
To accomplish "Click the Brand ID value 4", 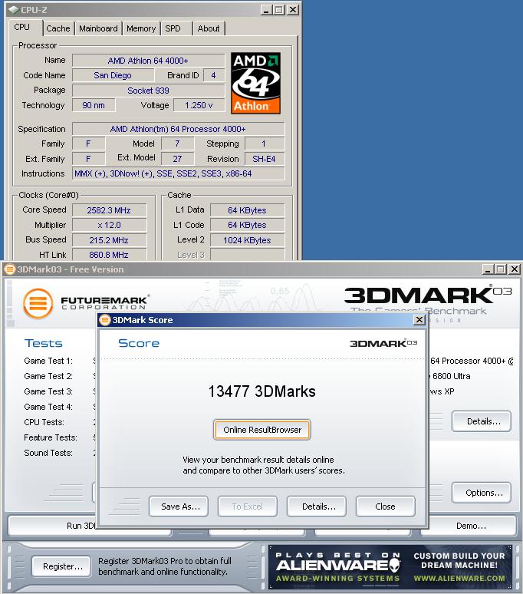I will (213, 75).
